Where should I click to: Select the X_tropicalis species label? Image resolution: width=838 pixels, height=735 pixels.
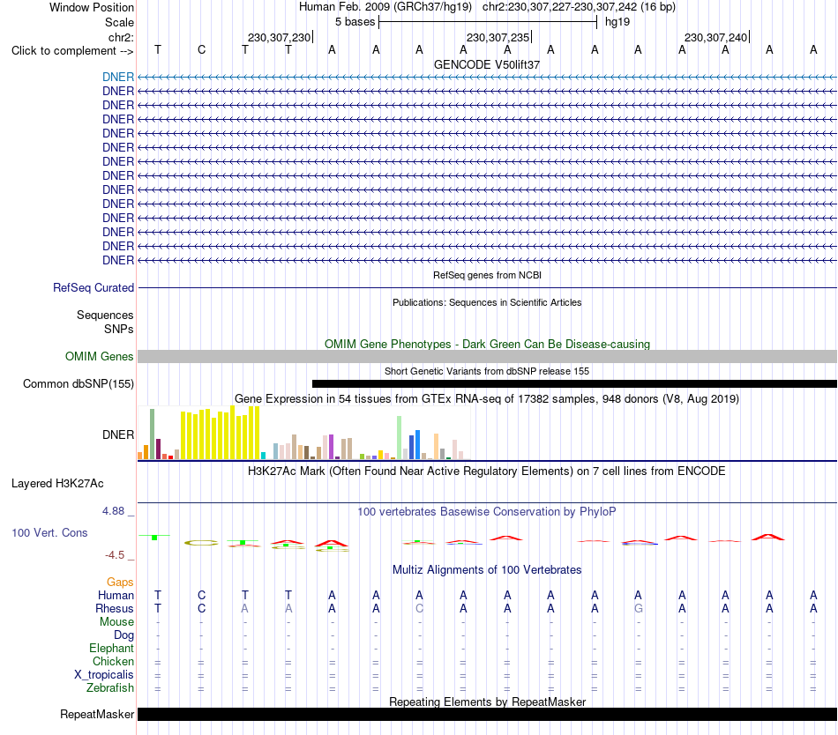104,675
